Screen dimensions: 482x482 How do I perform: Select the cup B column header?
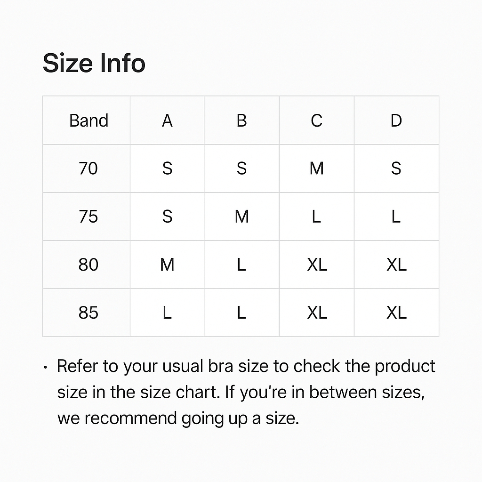[x=241, y=120]
